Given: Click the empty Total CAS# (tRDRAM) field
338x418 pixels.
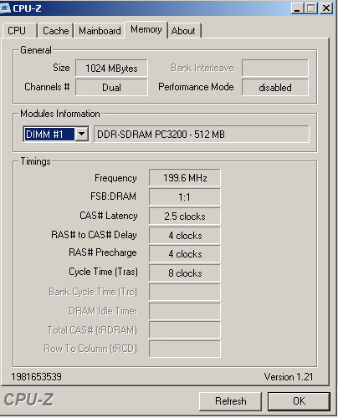Looking at the screenshot, I should click(x=185, y=330).
